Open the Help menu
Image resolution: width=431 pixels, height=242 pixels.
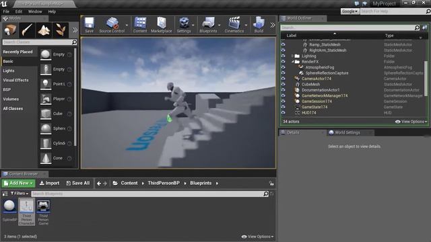(52, 11)
